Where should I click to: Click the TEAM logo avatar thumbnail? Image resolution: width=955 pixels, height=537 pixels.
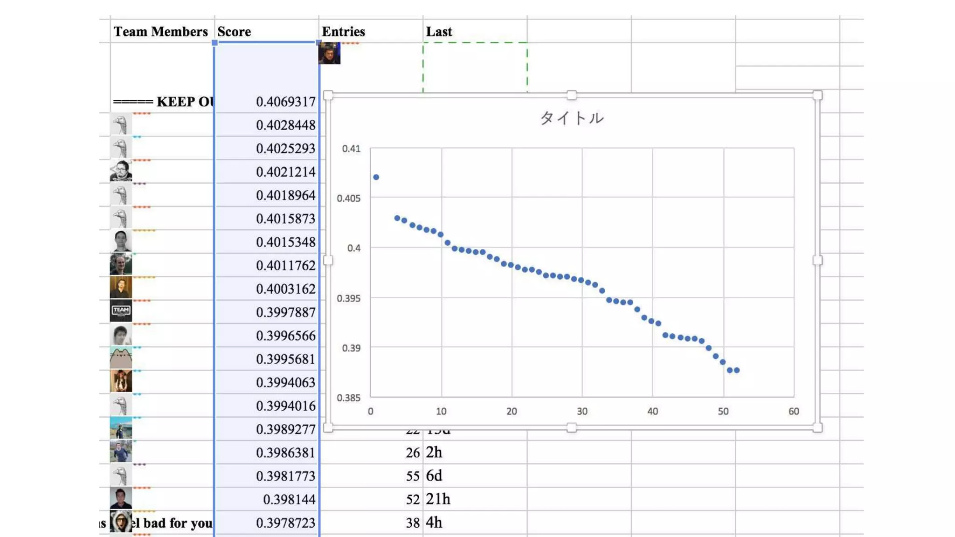pyautogui.click(x=121, y=311)
